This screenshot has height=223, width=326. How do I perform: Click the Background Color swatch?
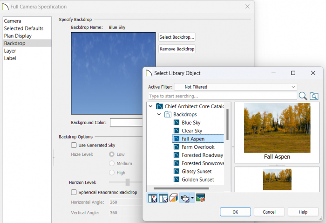[126, 122]
